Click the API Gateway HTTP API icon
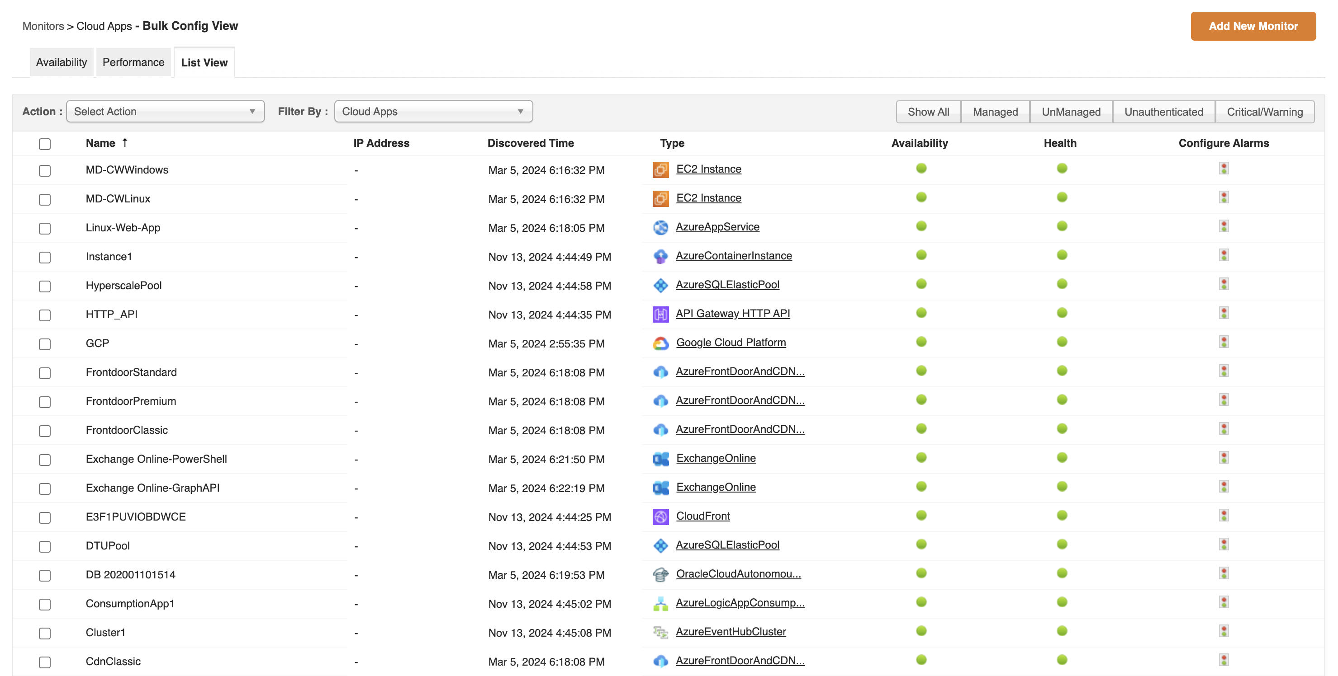The height and width of the screenshot is (676, 1338). pyautogui.click(x=660, y=315)
